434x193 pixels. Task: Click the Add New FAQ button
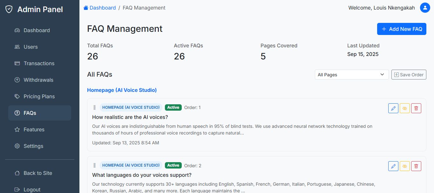point(402,29)
